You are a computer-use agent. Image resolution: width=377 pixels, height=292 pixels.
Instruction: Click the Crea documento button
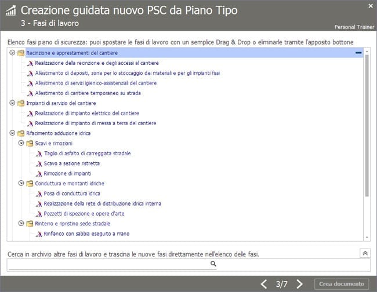(x=342, y=284)
